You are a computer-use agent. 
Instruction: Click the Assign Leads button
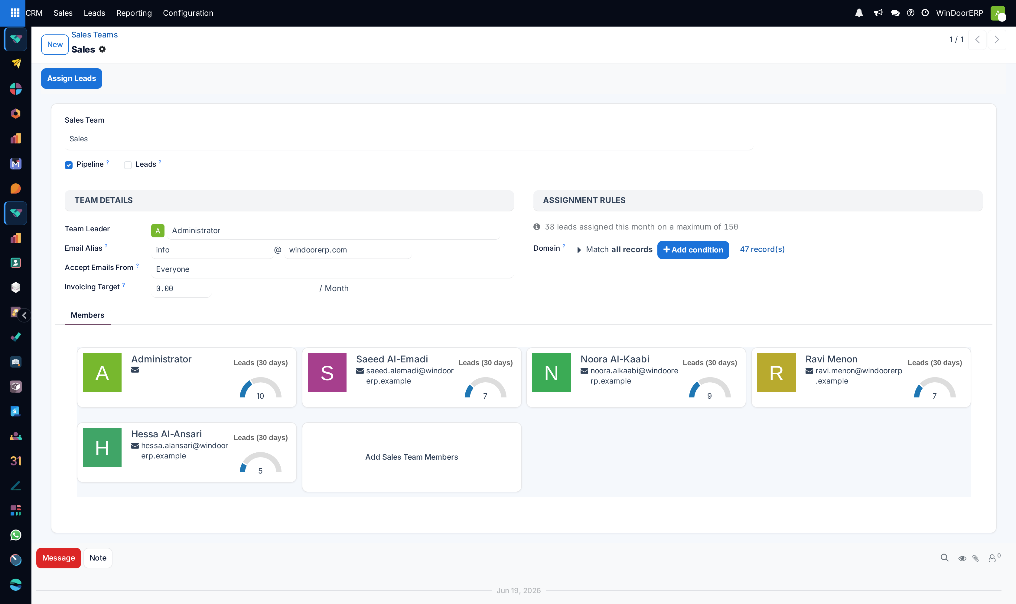click(71, 78)
